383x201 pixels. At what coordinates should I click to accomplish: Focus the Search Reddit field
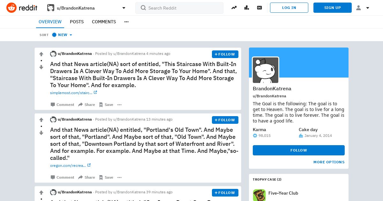click(179, 8)
